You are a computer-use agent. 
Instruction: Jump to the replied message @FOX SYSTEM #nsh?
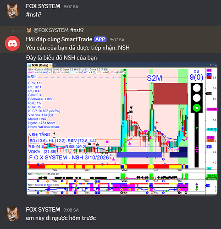point(59,30)
